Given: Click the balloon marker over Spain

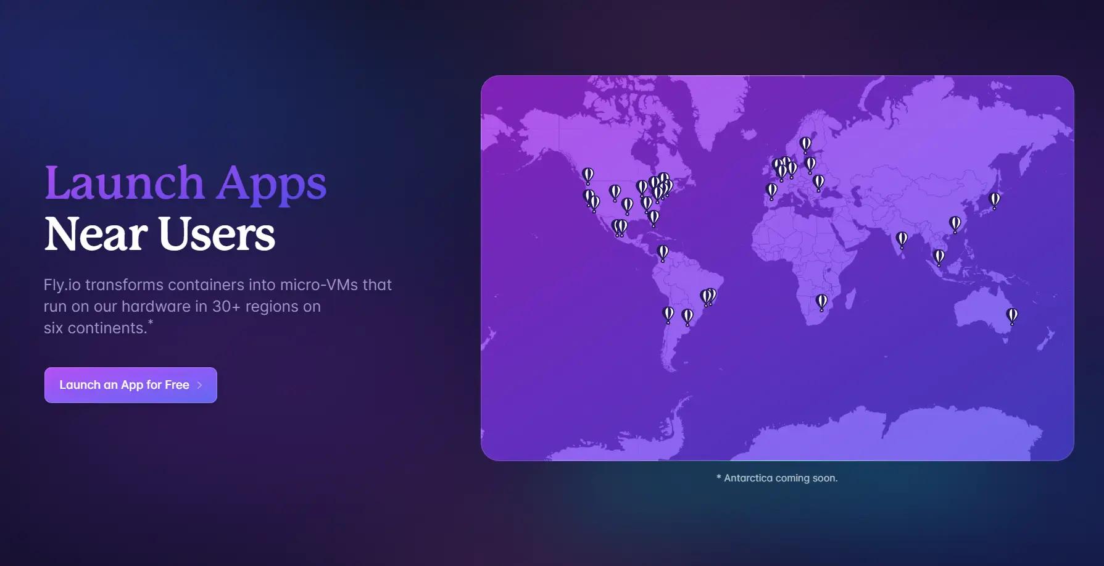Looking at the screenshot, I should pyautogui.click(x=771, y=190).
